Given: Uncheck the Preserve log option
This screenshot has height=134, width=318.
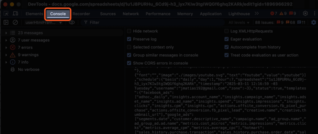Looking at the screenshot, I should pos(129,39).
